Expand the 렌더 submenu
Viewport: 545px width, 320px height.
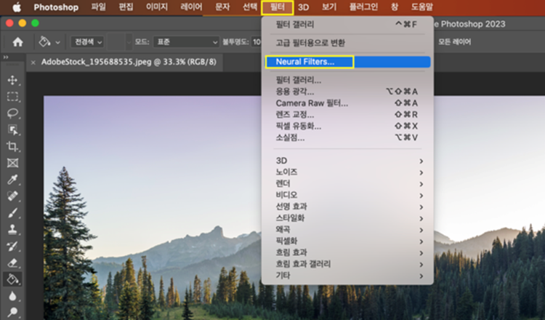click(347, 184)
